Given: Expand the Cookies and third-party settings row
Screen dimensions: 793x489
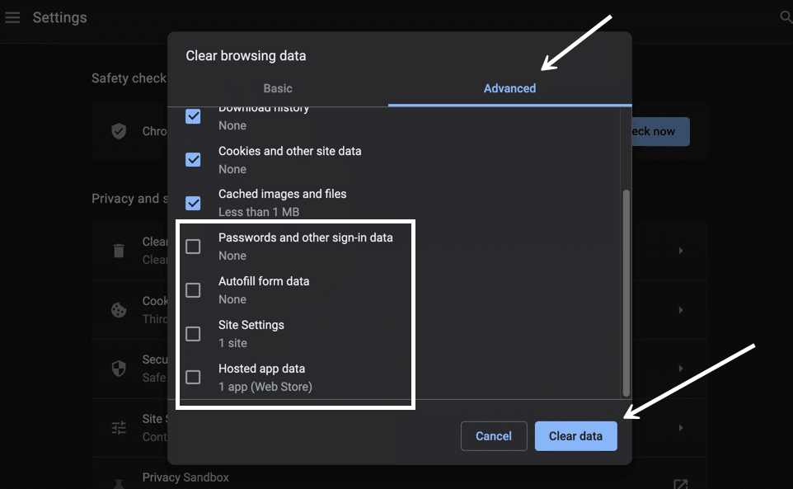Looking at the screenshot, I should click(x=680, y=310).
